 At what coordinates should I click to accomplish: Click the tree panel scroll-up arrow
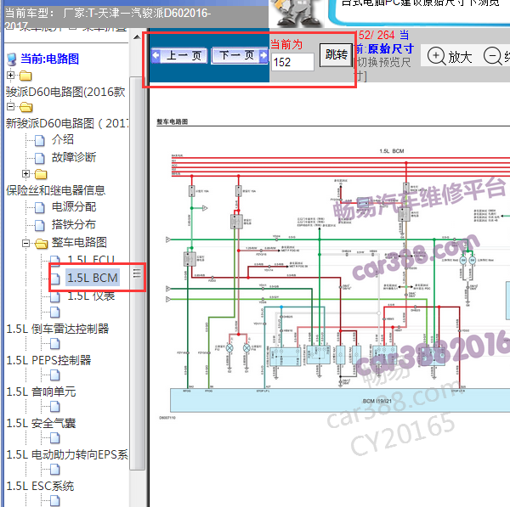point(137,37)
